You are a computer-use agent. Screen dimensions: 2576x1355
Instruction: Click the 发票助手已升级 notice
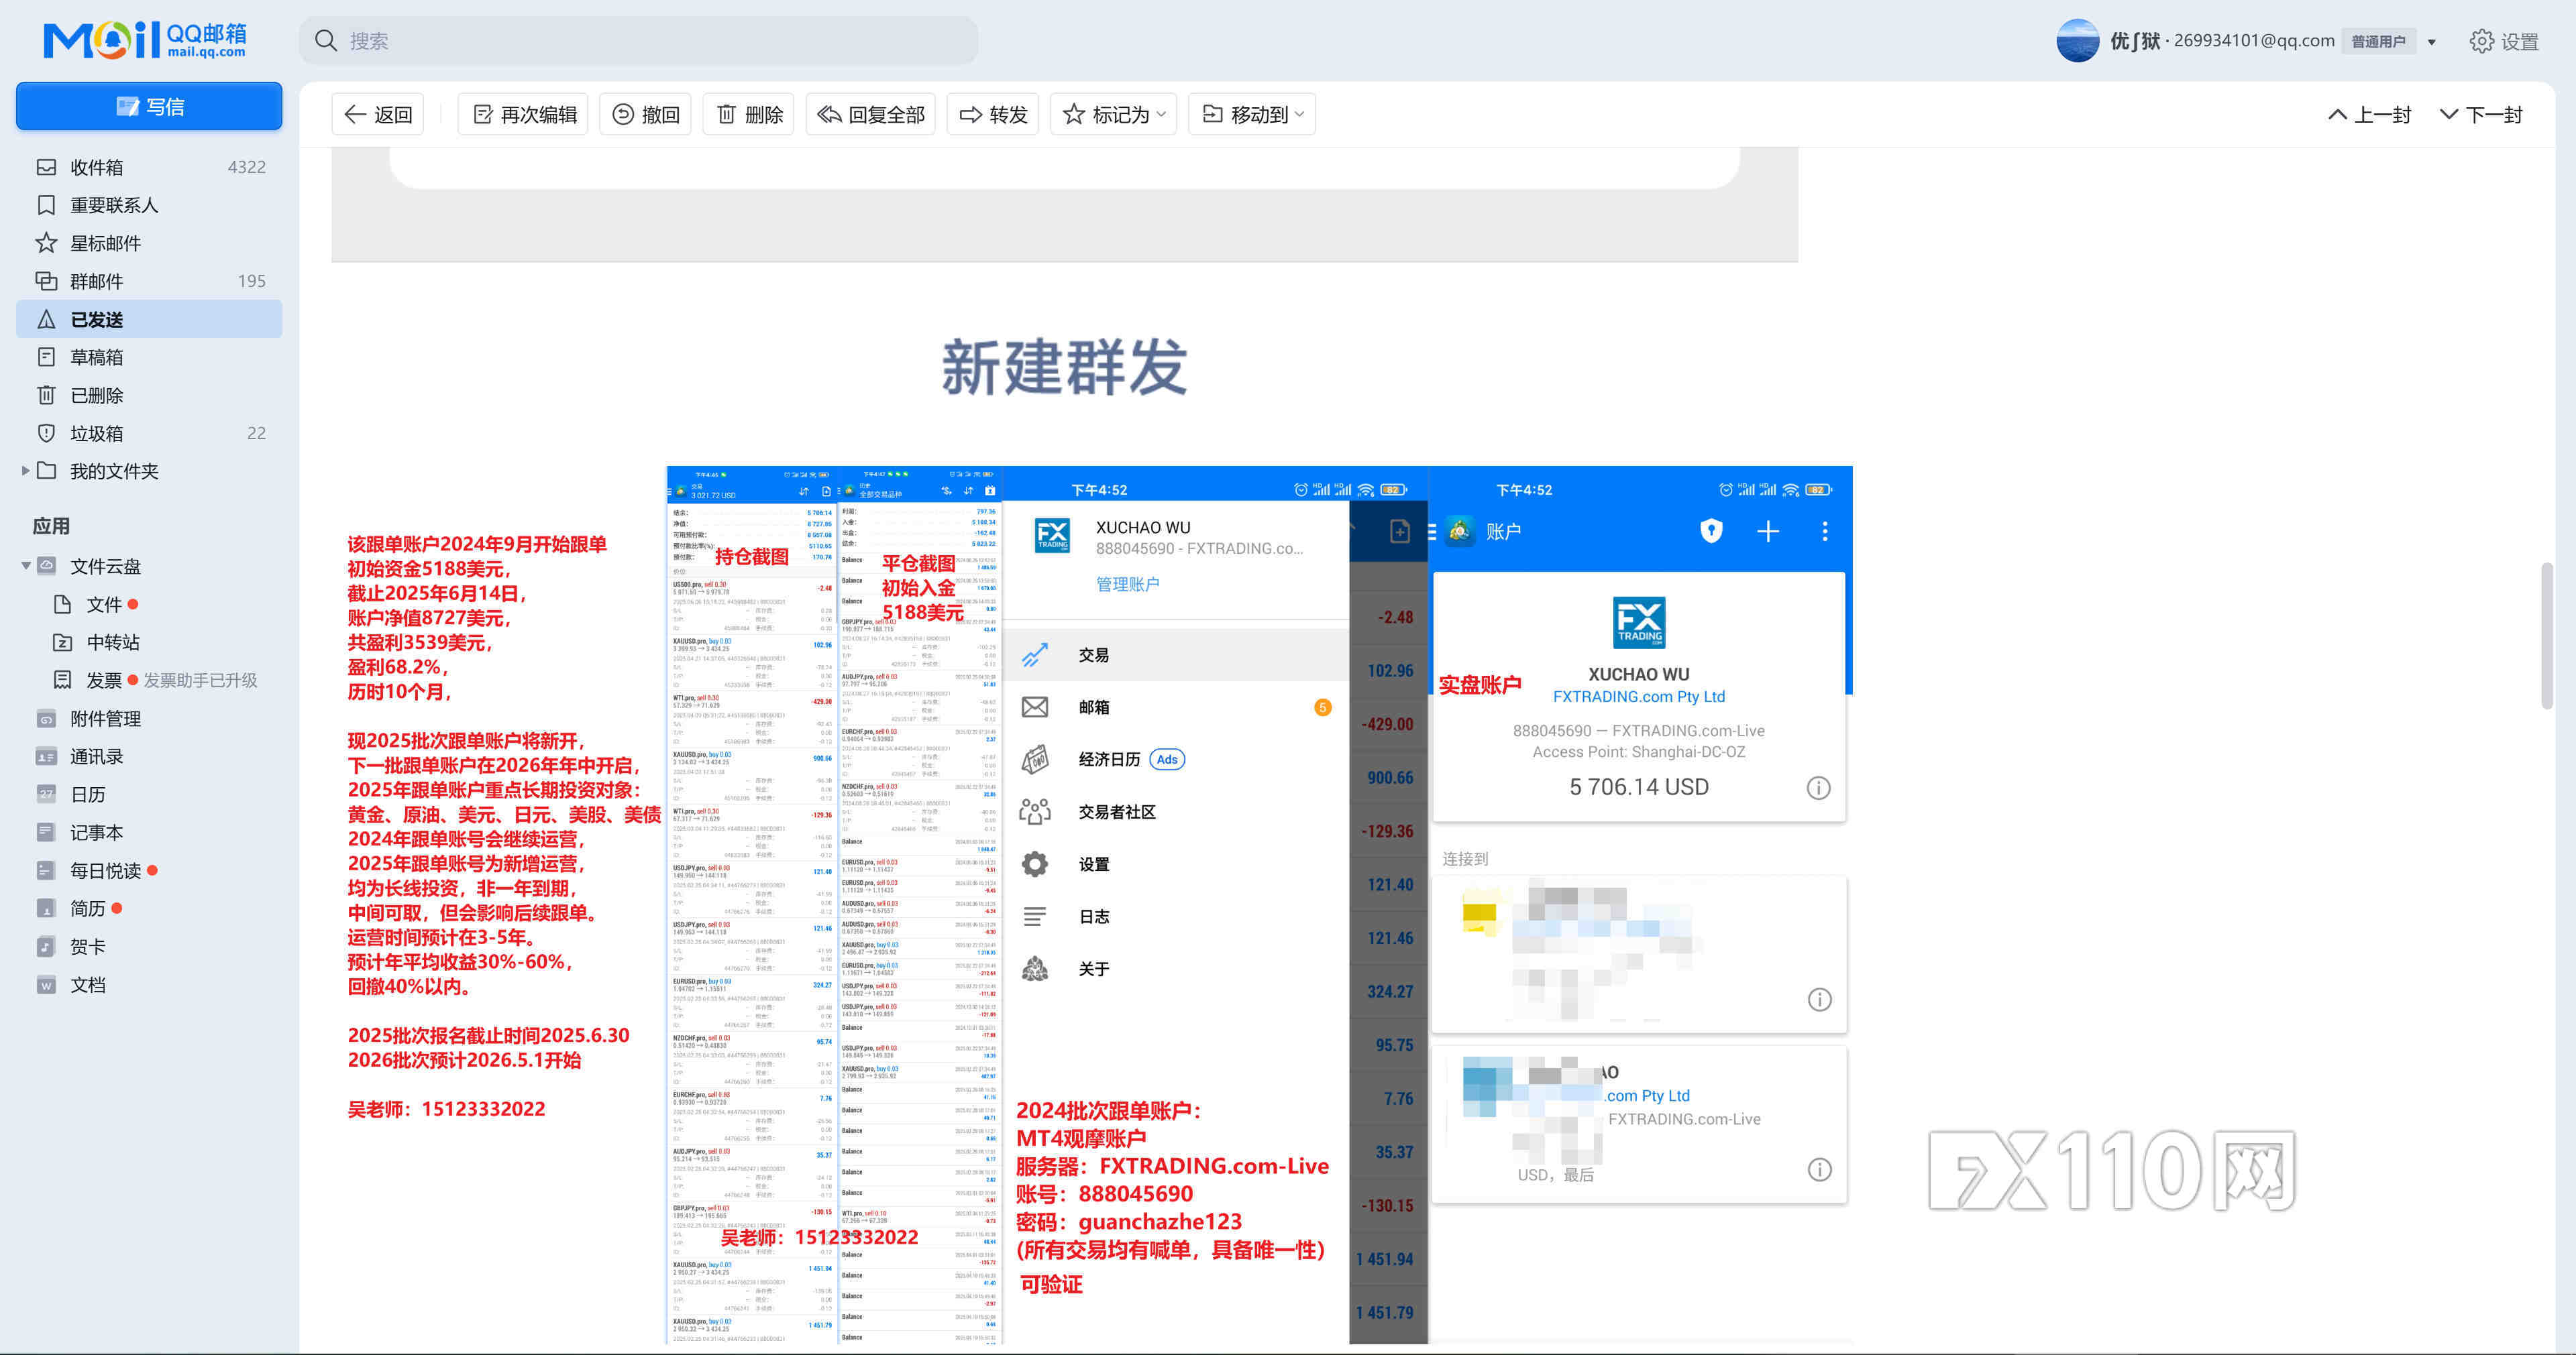click(200, 681)
